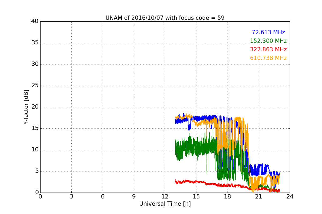The height and width of the screenshot is (214, 322).
Task: Click the y-axis tick label 30
Action: click(x=35, y=64)
